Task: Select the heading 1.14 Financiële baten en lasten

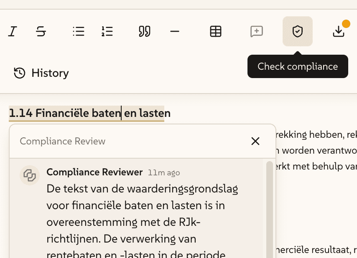Action: click(89, 113)
